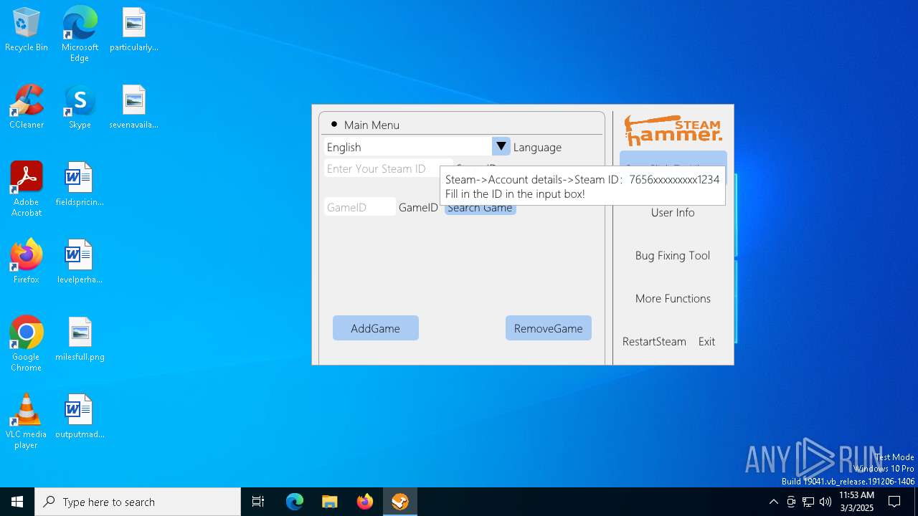Open Adobe Acrobat desktop shortcut
This screenshot has height=516, width=918.
tap(27, 189)
